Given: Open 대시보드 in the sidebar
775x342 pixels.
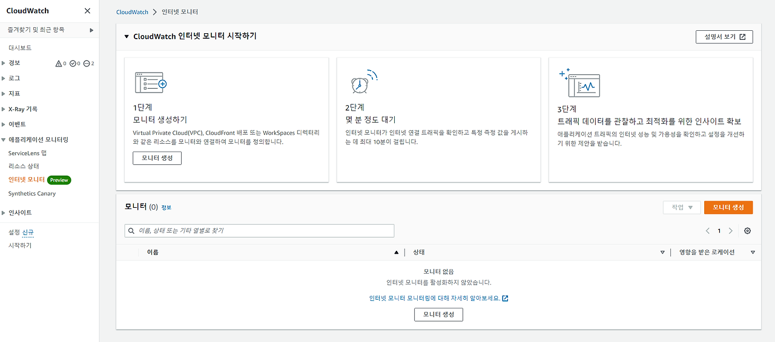Looking at the screenshot, I should [20, 48].
